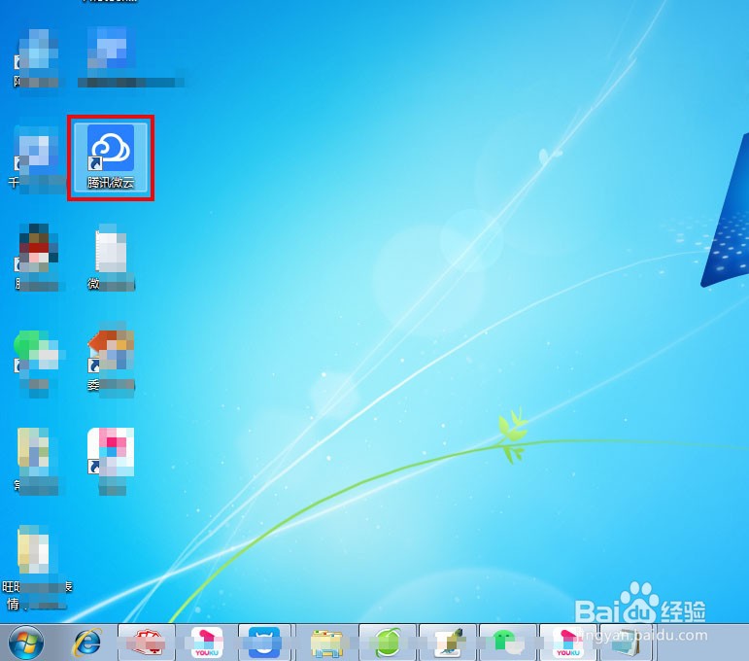Select the yellow folder icon above the 旺 folder

click(x=36, y=460)
